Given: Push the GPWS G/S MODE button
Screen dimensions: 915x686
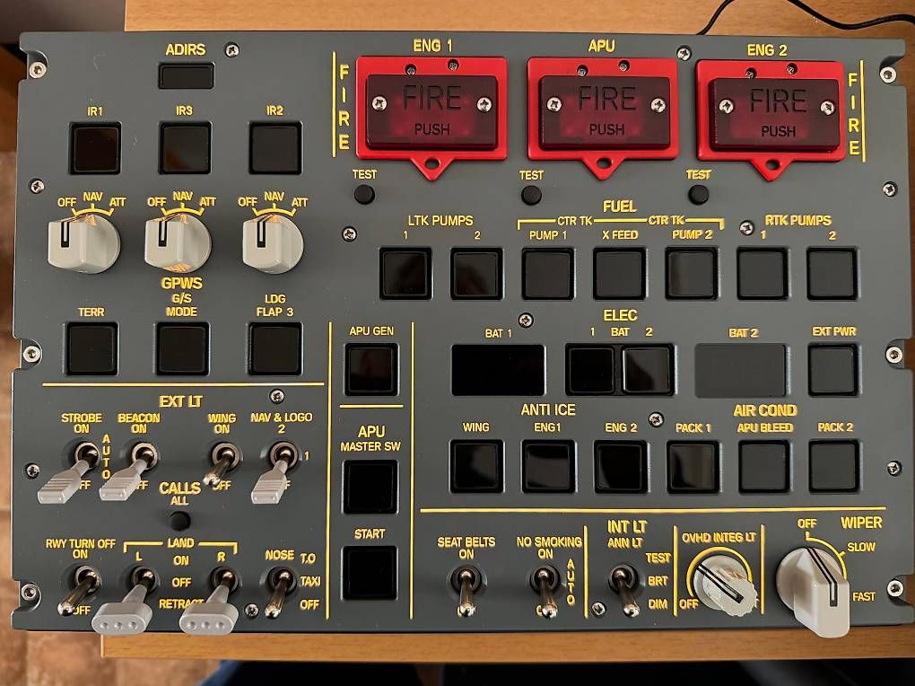Looking at the screenshot, I should click(182, 349).
